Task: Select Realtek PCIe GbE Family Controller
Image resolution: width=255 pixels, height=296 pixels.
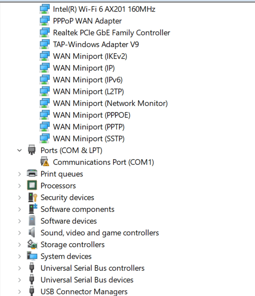Action: 112,33
